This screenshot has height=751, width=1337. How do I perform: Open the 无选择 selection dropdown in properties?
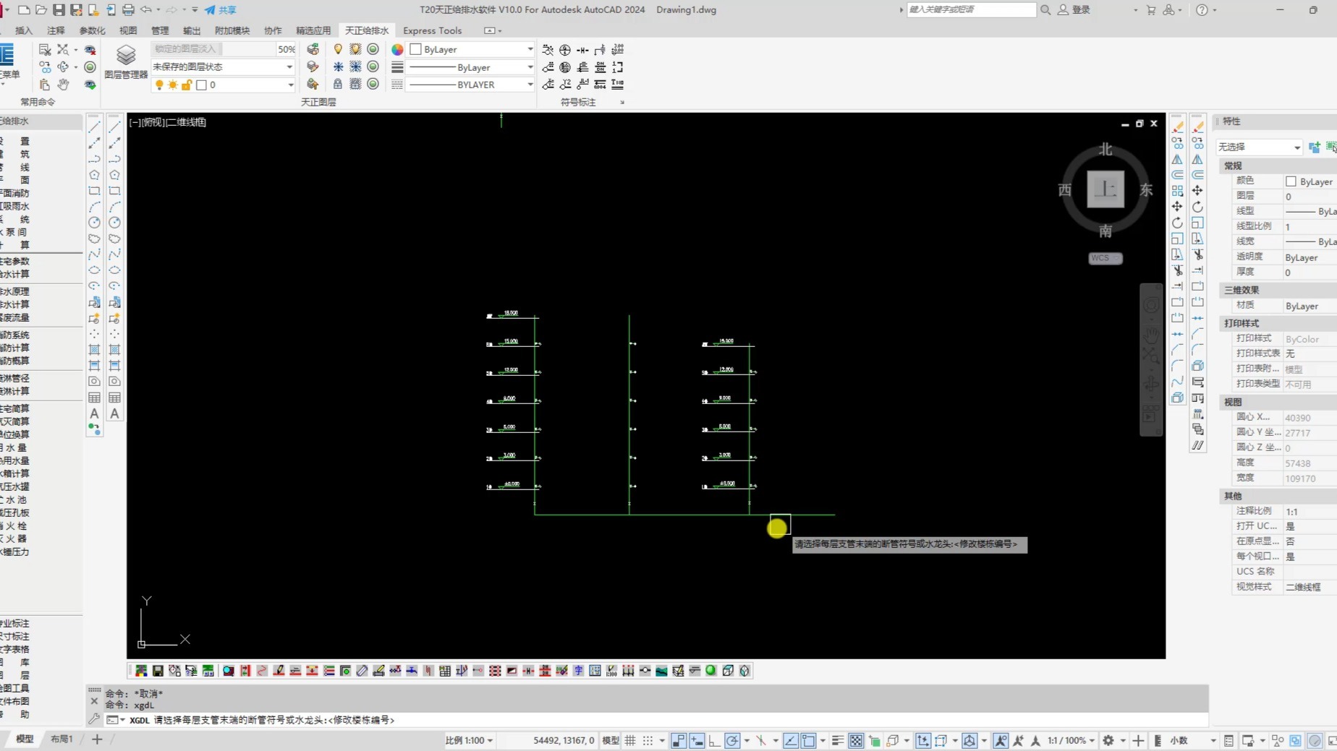pyautogui.click(x=1296, y=147)
